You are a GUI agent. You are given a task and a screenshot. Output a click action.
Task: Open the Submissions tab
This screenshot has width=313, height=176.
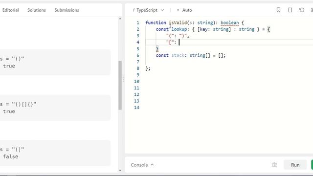[x=67, y=10]
